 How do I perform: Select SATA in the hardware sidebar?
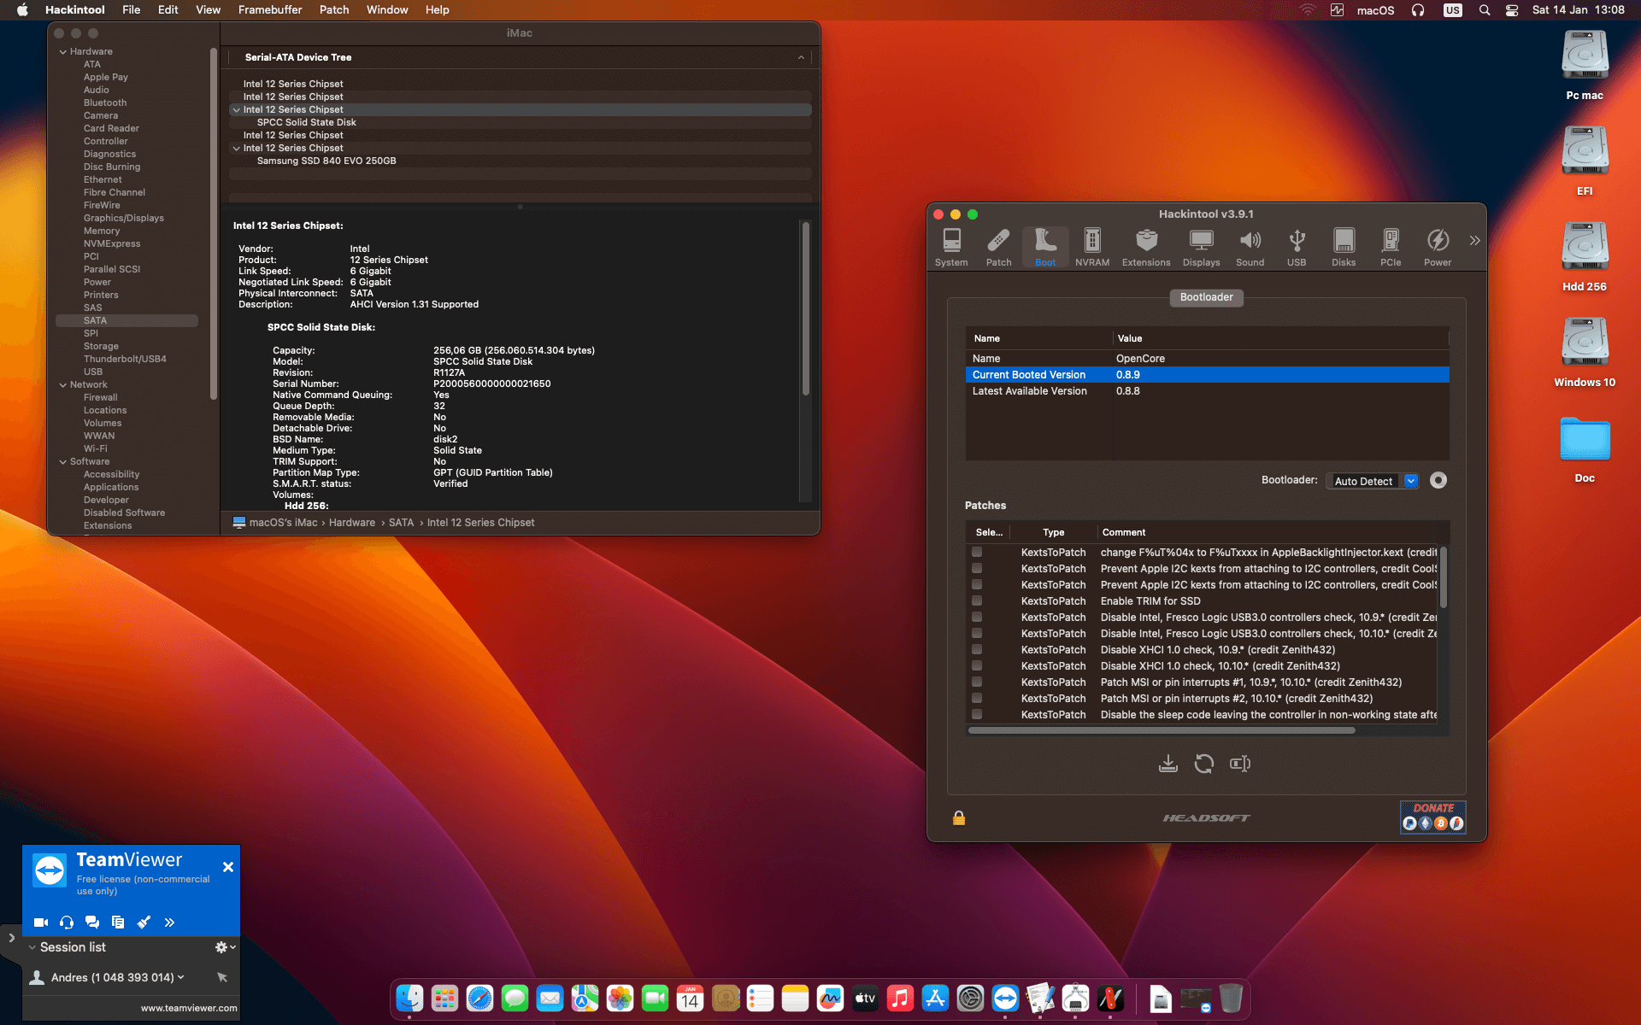point(126,320)
